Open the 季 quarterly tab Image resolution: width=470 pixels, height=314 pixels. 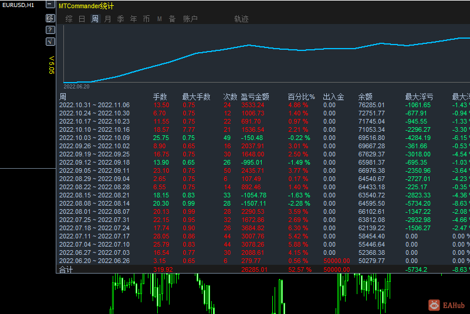(120, 19)
